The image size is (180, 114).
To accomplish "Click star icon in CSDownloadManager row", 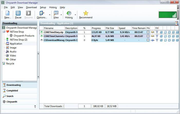I will click(169, 40).
